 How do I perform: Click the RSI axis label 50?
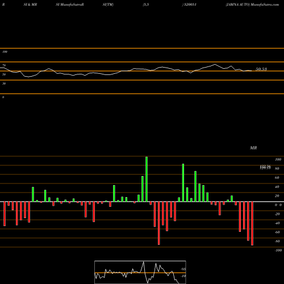tap(4, 74)
